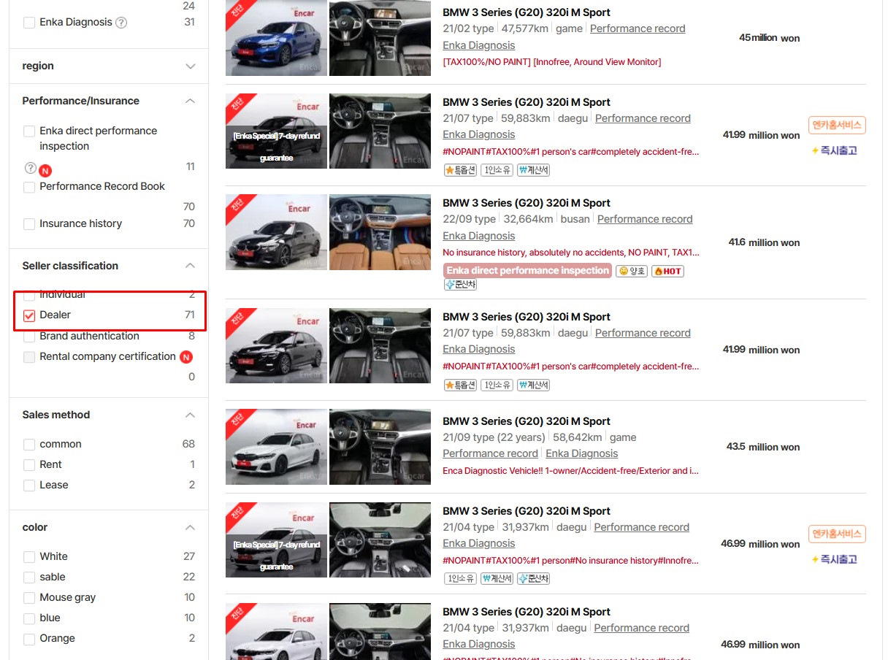888x660 pixels.
Task: Click 엔카홈서비스 badge beside 41.99 million won
Action: [837, 125]
